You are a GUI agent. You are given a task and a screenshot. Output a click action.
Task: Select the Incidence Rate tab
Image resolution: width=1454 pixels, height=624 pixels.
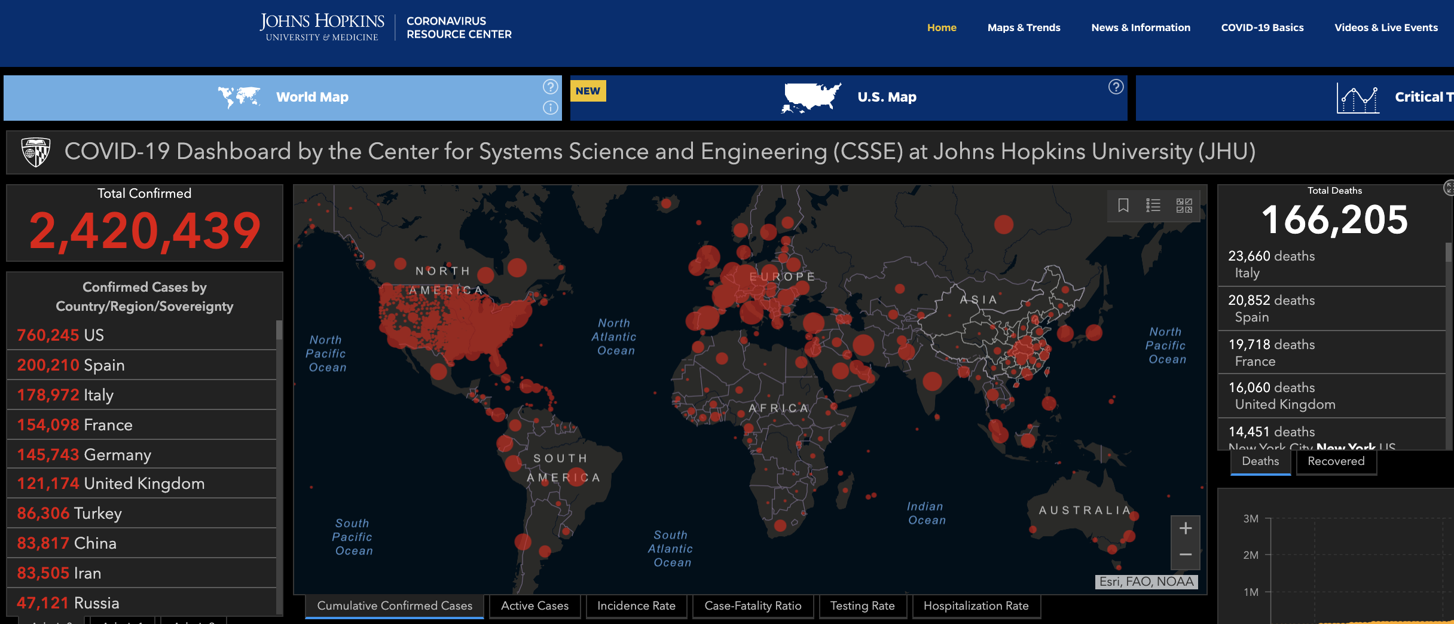coord(636,606)
